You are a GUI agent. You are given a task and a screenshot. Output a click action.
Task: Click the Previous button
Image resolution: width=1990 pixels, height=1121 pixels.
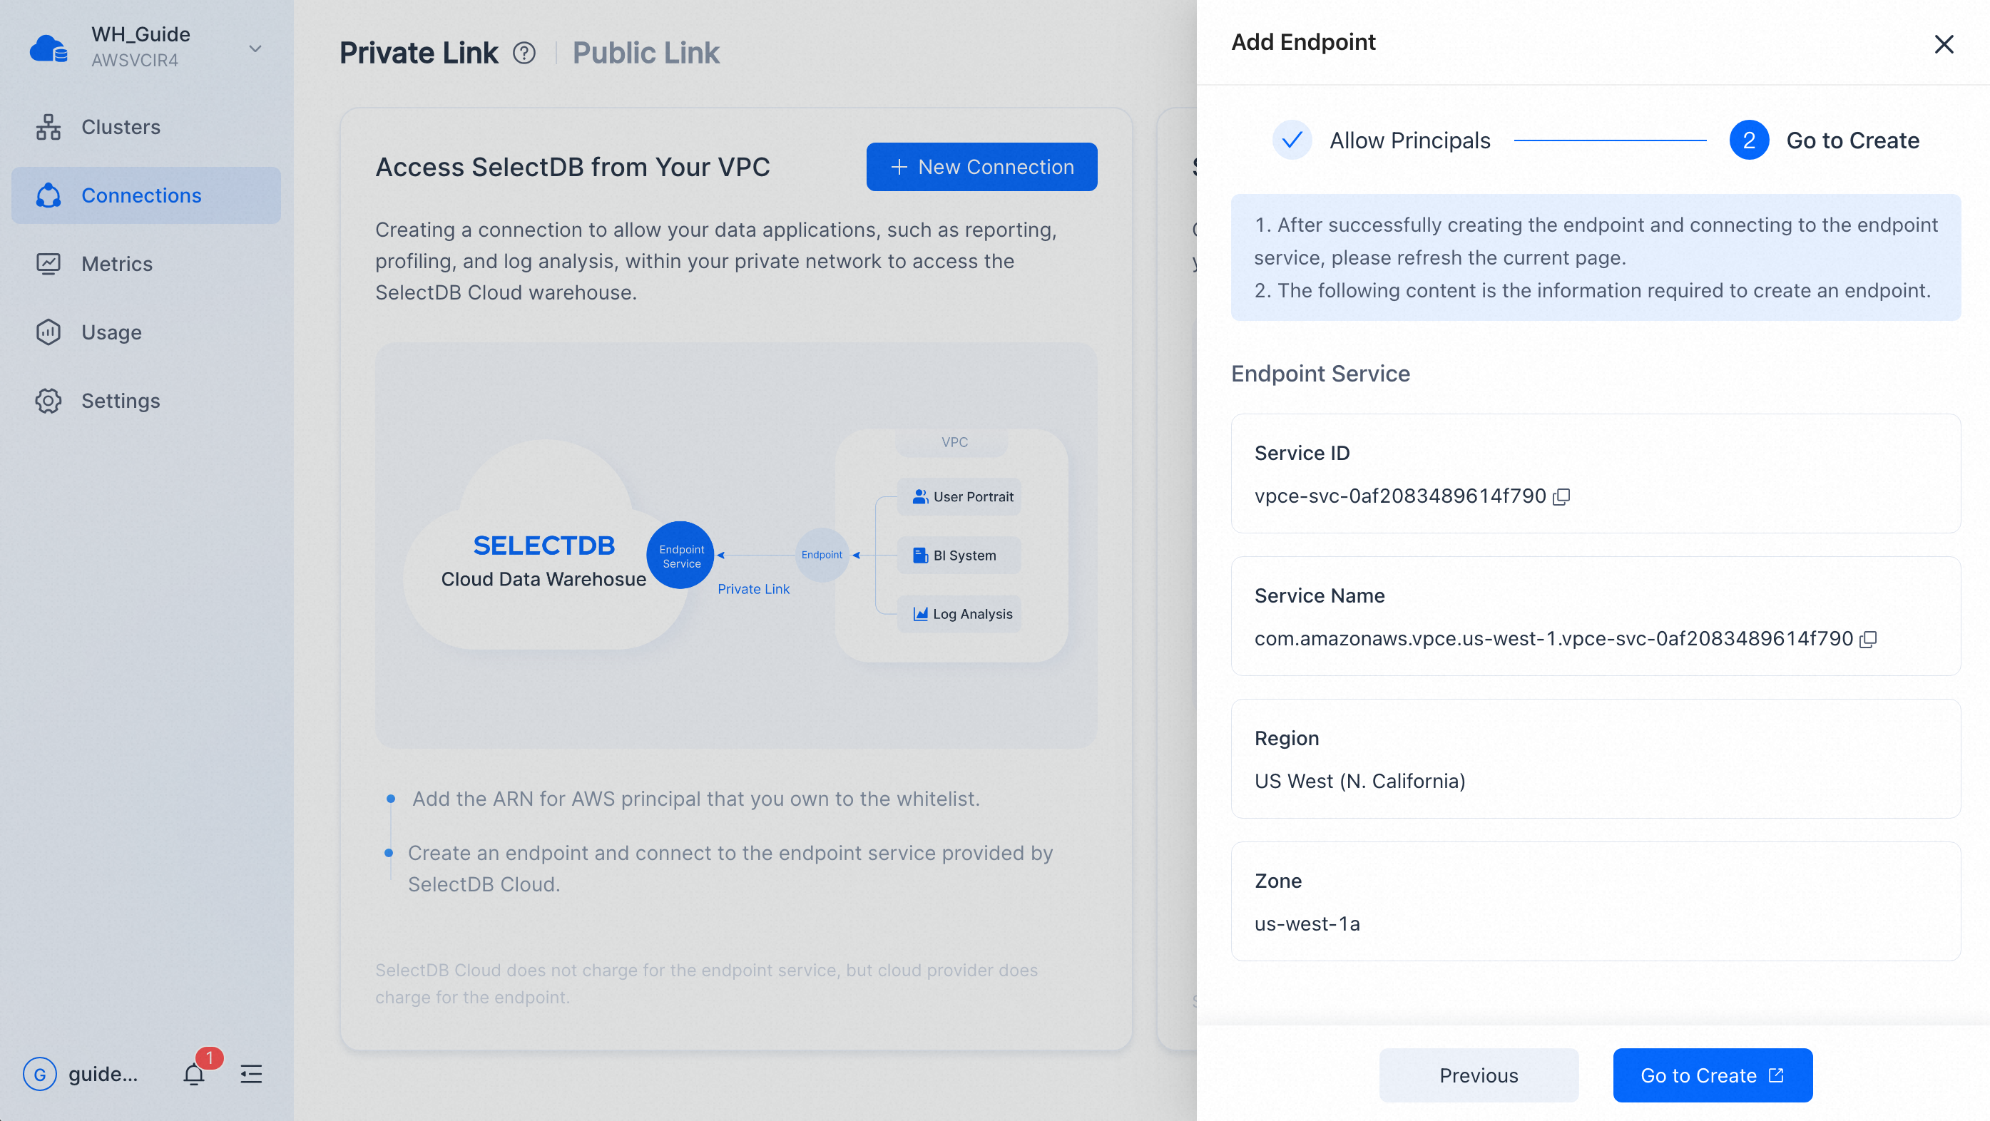coord(1478,1075)
